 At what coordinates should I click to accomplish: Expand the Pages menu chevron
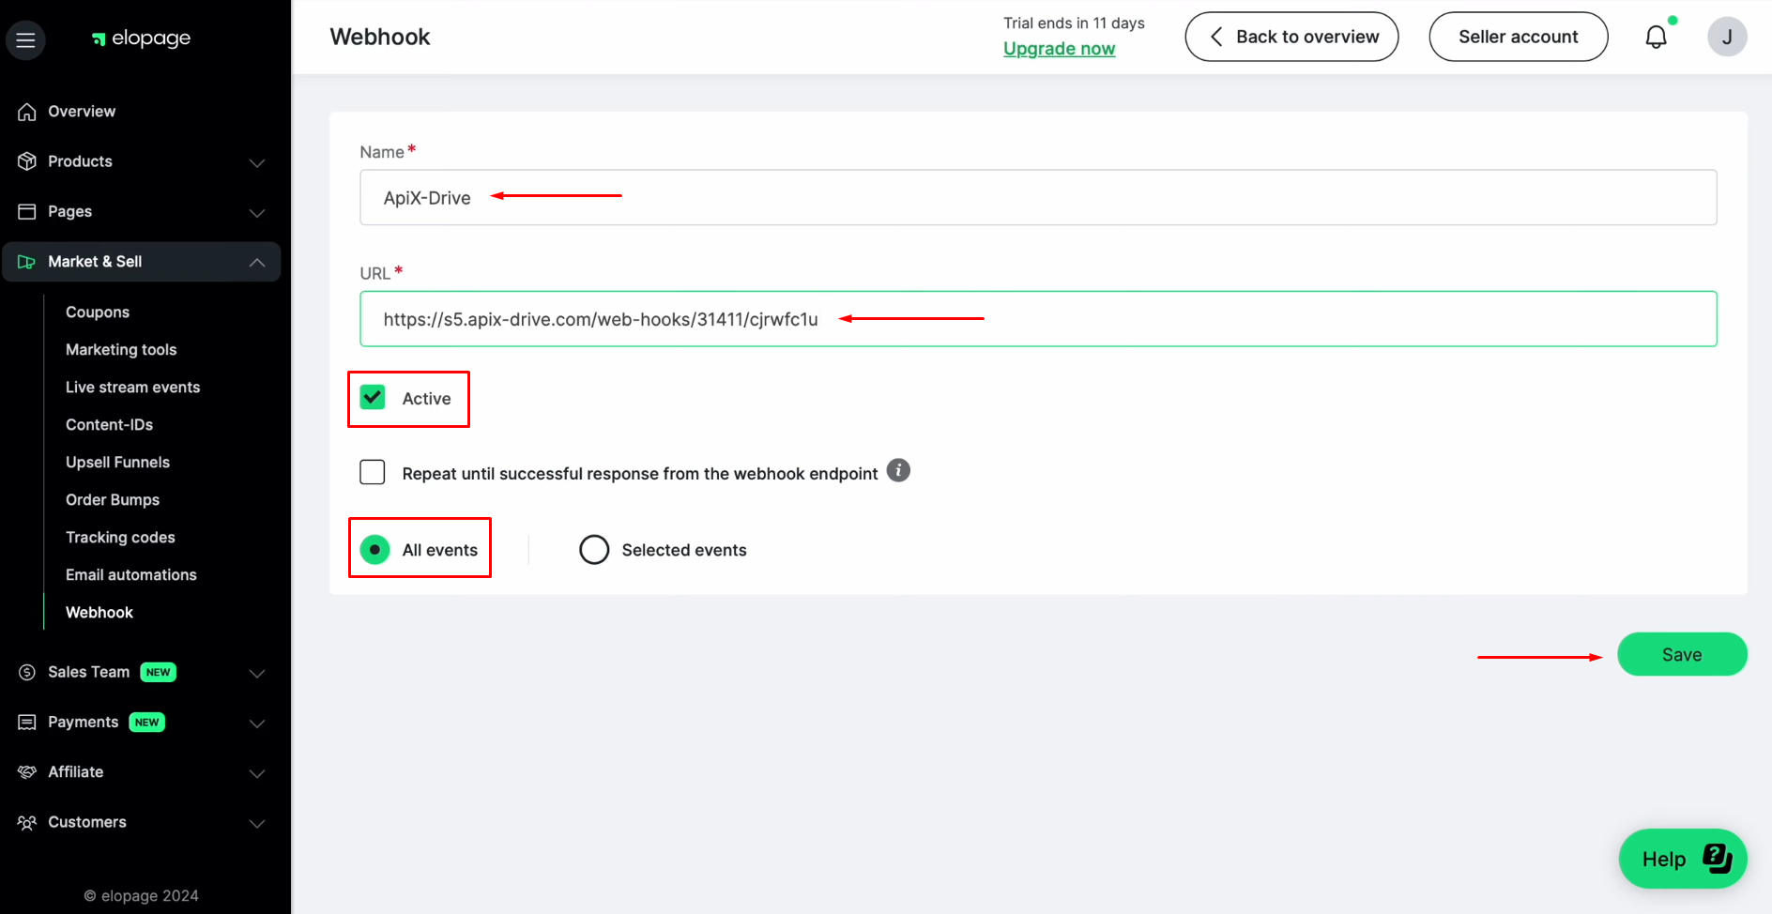[257, 212]
